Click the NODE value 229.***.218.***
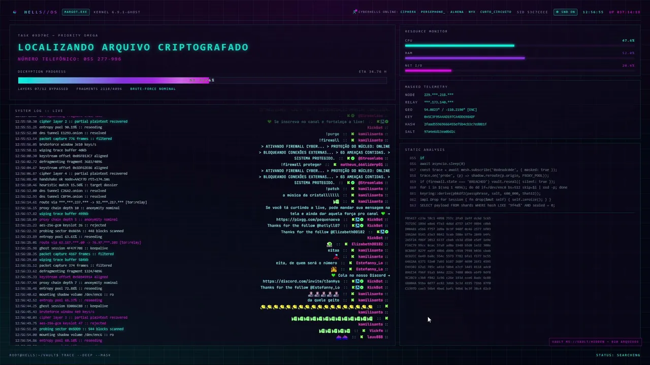This screenshot has height=365, width=650. point(439,95)
